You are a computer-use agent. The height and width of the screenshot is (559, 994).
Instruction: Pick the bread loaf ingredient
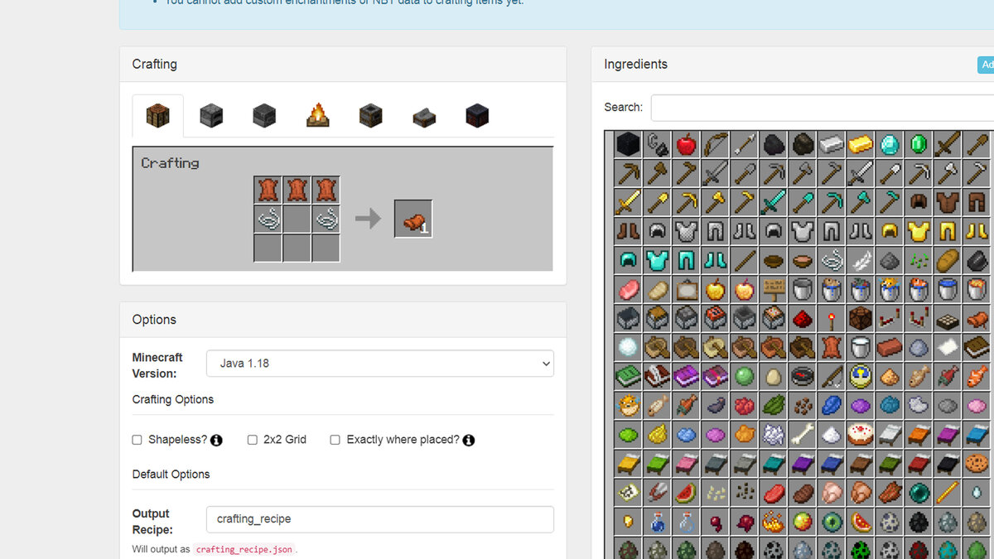coord(948,260)
